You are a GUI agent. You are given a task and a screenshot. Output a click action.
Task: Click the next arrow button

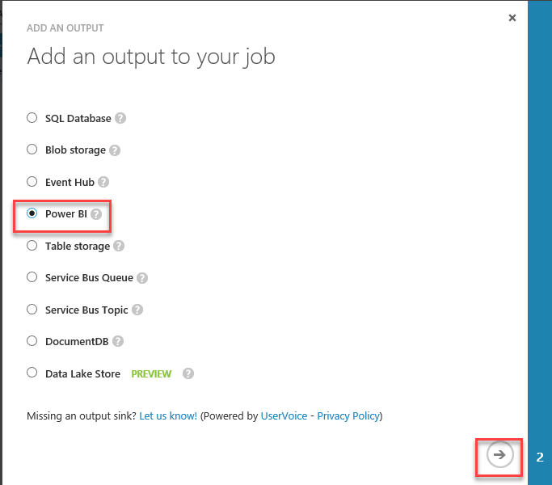point(499,456)
